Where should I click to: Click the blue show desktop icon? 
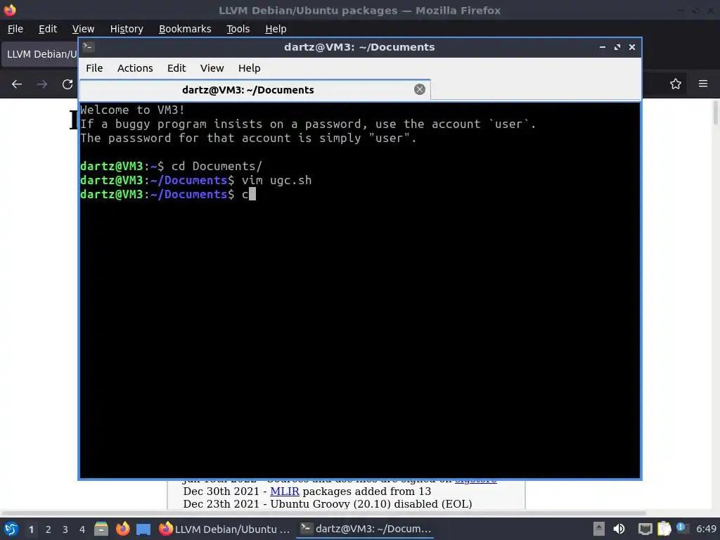coord(143,529)
